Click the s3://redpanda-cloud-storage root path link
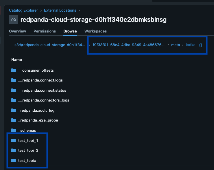214x170 pixels. pos(50,45)
